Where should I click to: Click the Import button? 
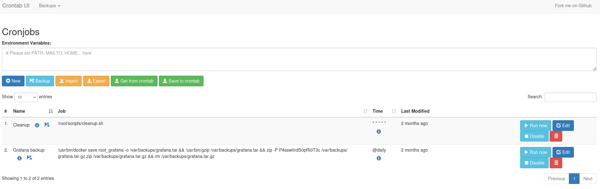coord(69,81)
